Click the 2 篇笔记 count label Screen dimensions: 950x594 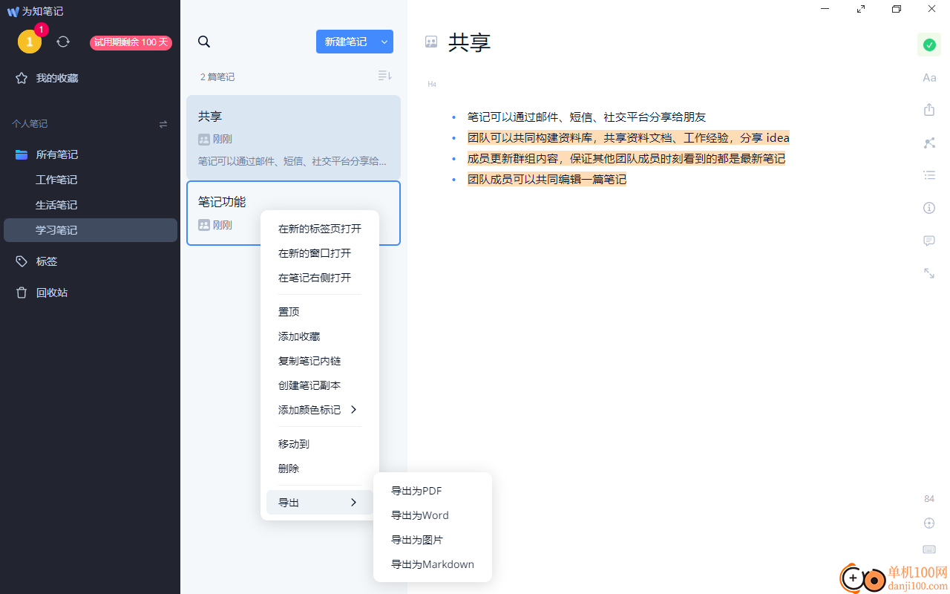[217, 76]
